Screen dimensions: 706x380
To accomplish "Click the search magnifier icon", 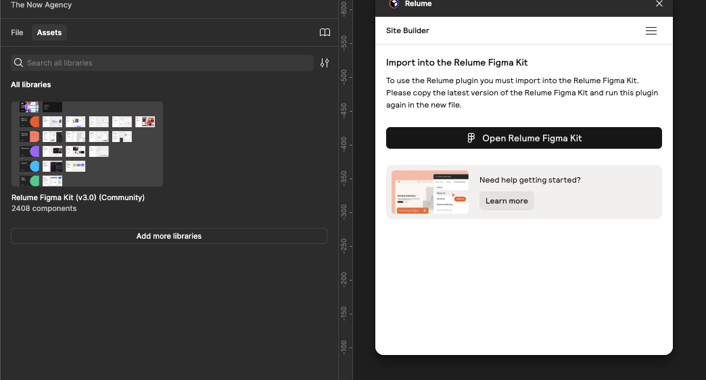I will tap(18, 63).
